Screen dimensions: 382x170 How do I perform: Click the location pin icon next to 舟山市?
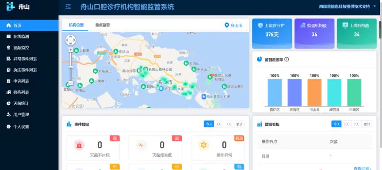click(226, 25)
